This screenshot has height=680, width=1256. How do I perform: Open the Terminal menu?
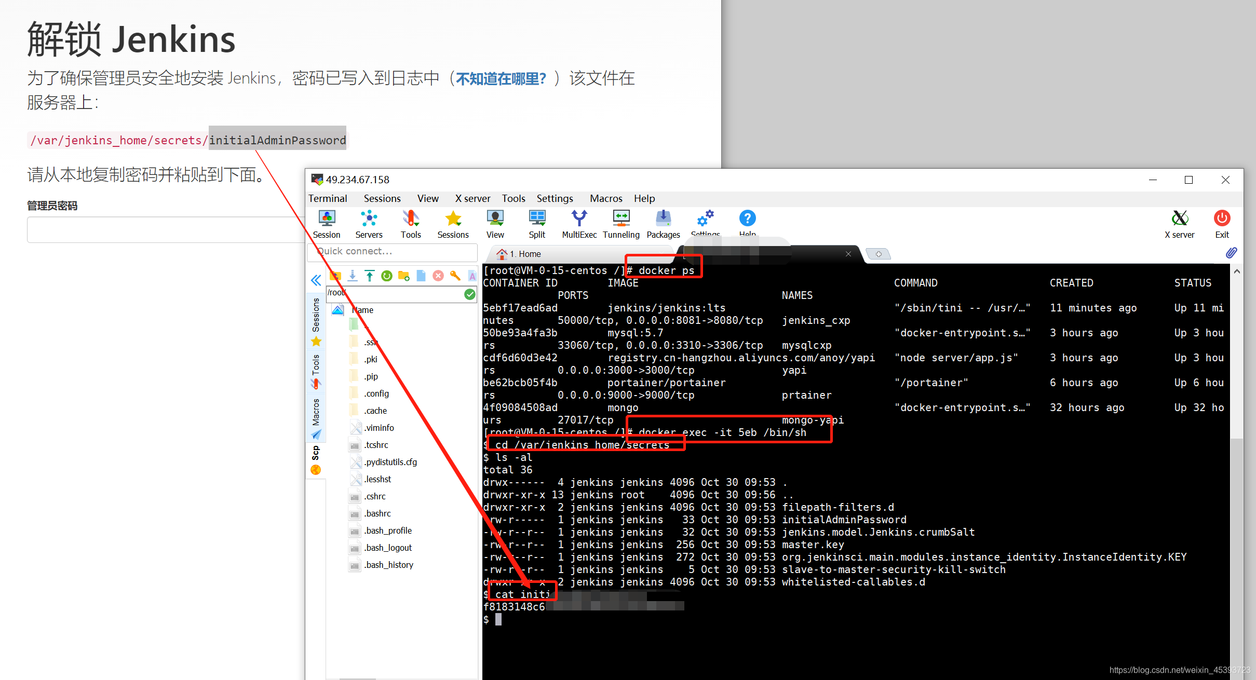[x=328, y=198]
